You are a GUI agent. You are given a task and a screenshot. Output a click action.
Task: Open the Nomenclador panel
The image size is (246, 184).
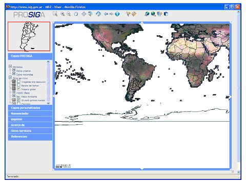point(30,113)
